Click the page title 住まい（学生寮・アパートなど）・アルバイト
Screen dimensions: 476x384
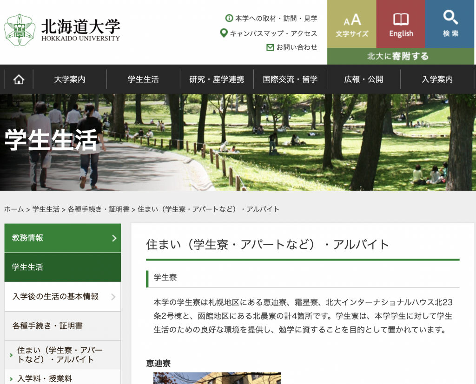click(267, 245)
